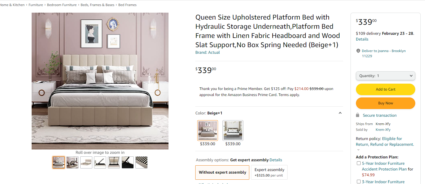
Task: Click the location pin delivery icon
Action: [x=358, y=51]
